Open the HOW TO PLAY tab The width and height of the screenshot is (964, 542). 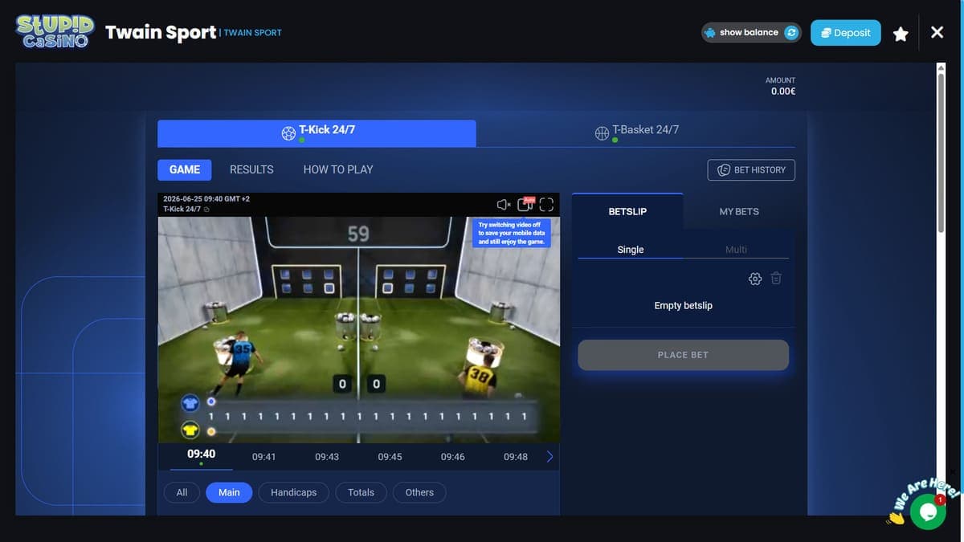click(338, 169)
